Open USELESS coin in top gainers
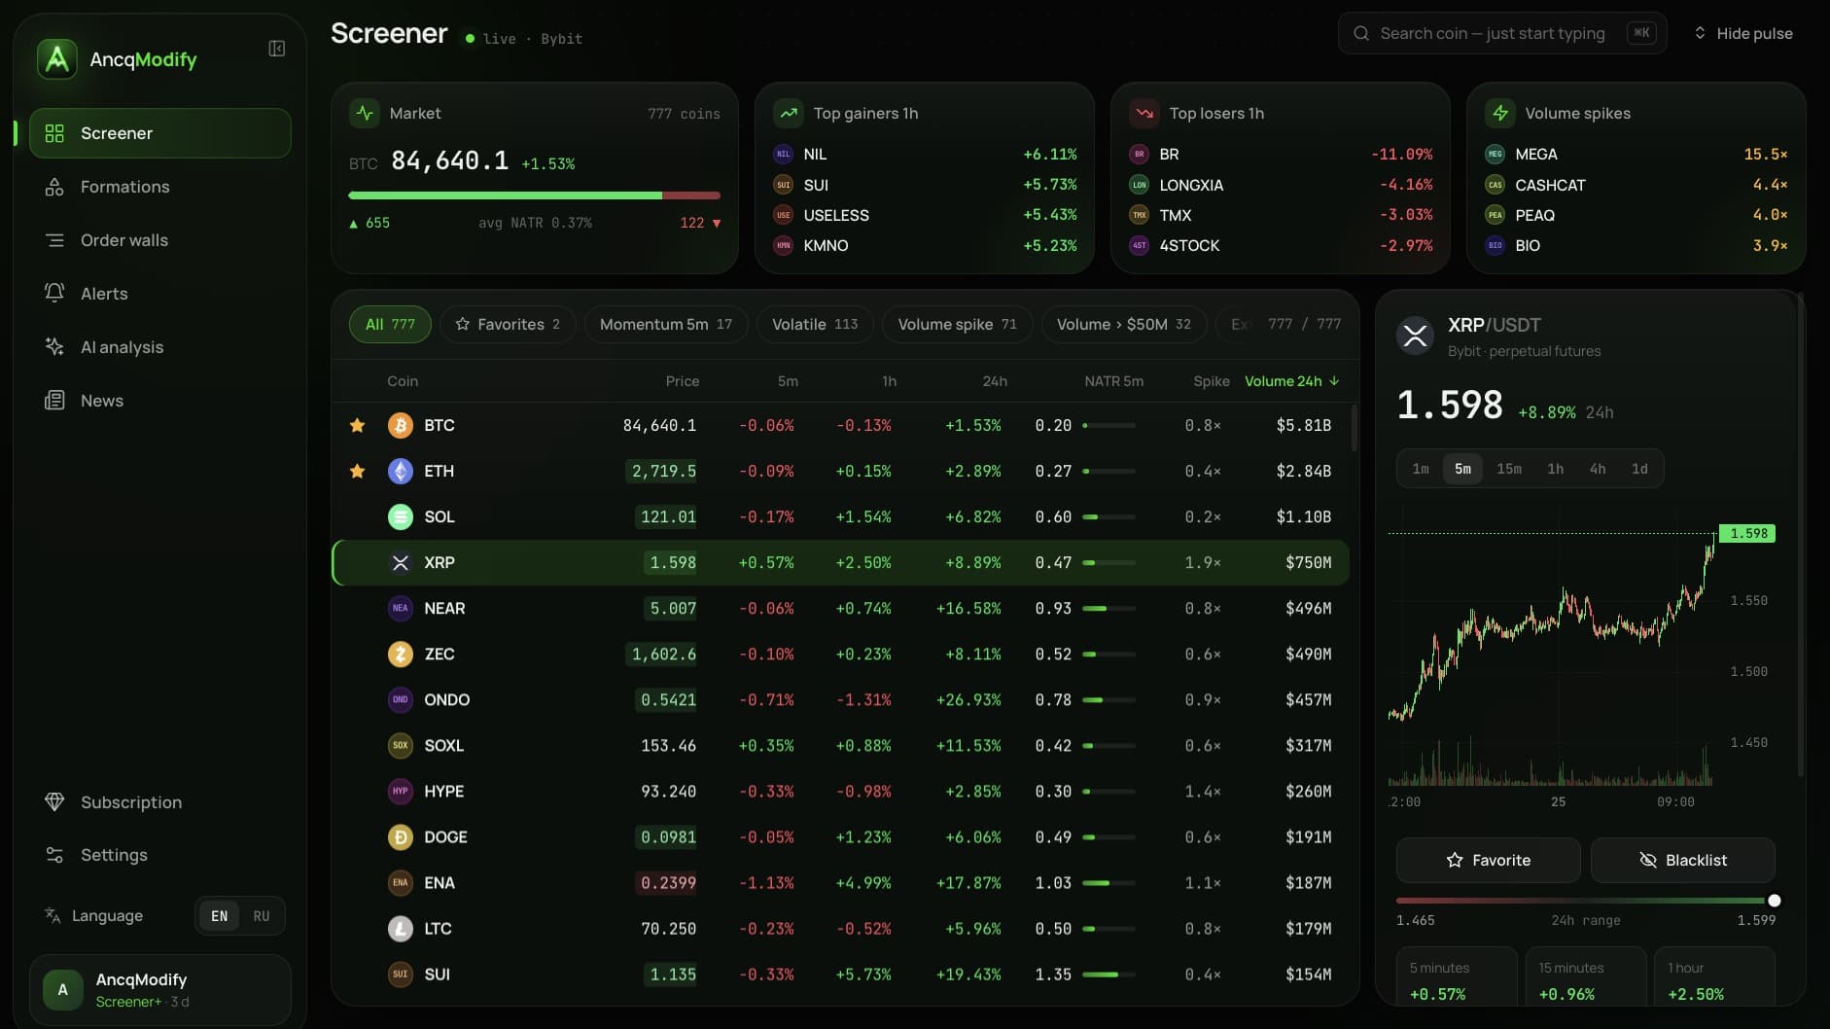The image size is (1830, 1029). pyautogui.click(x=925, y=215)
